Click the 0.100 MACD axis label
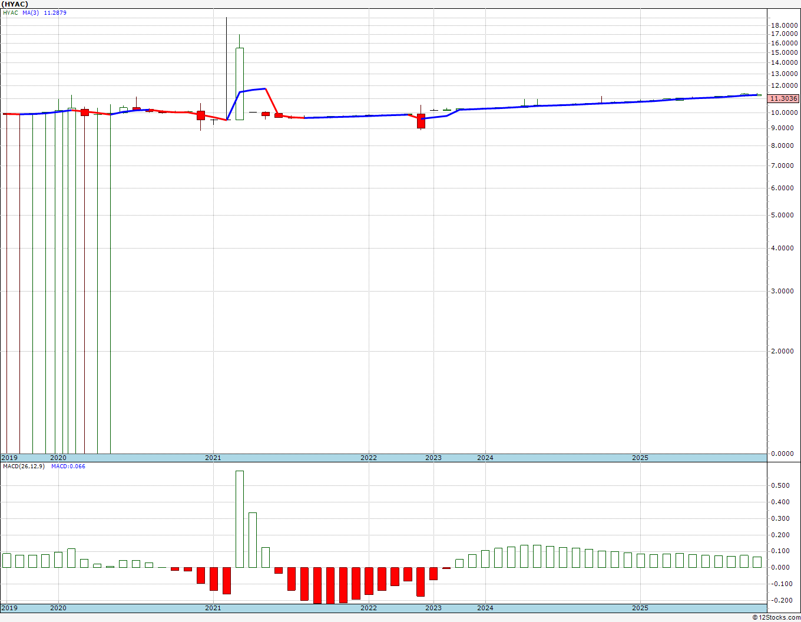Screen dimensions: 801x622 click(x=780, y=551)
